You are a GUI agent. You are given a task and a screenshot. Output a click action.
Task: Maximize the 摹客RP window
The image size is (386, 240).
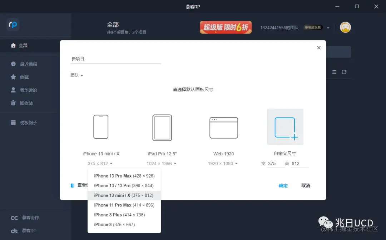357,7
